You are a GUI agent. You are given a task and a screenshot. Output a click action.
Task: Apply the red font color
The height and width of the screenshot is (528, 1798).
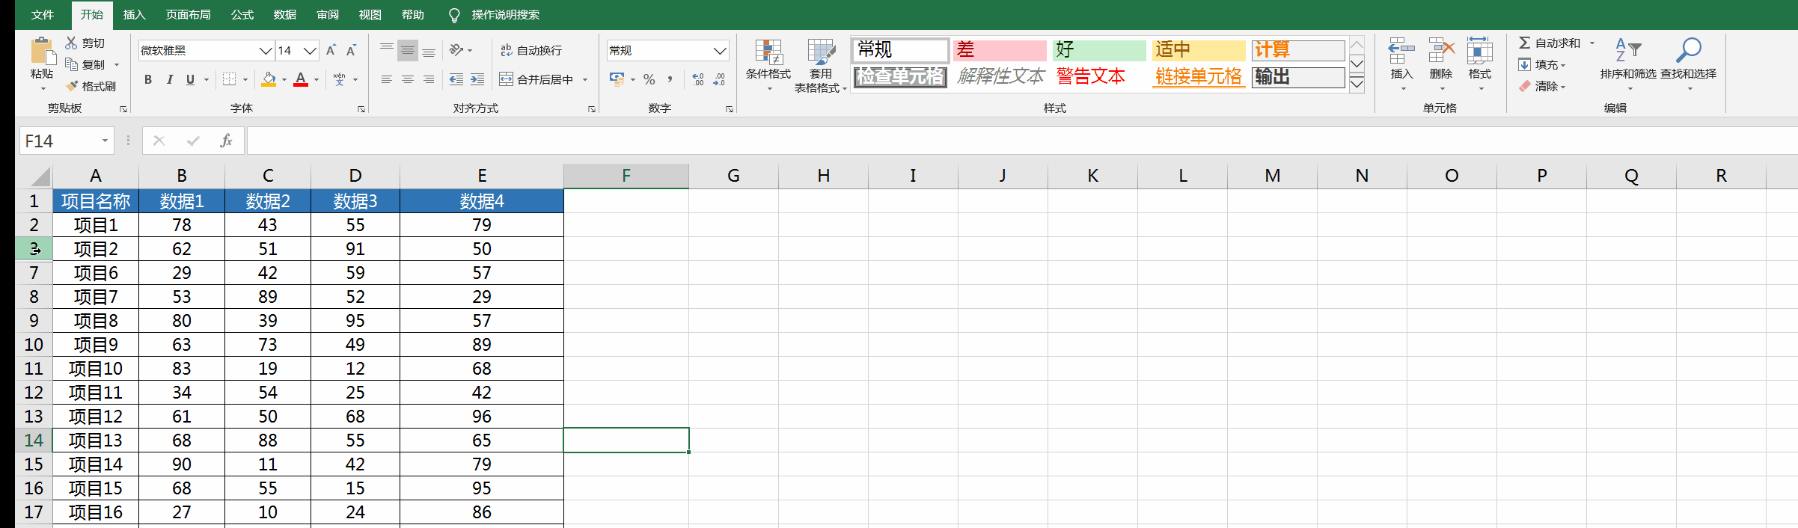tap(301, 79)
